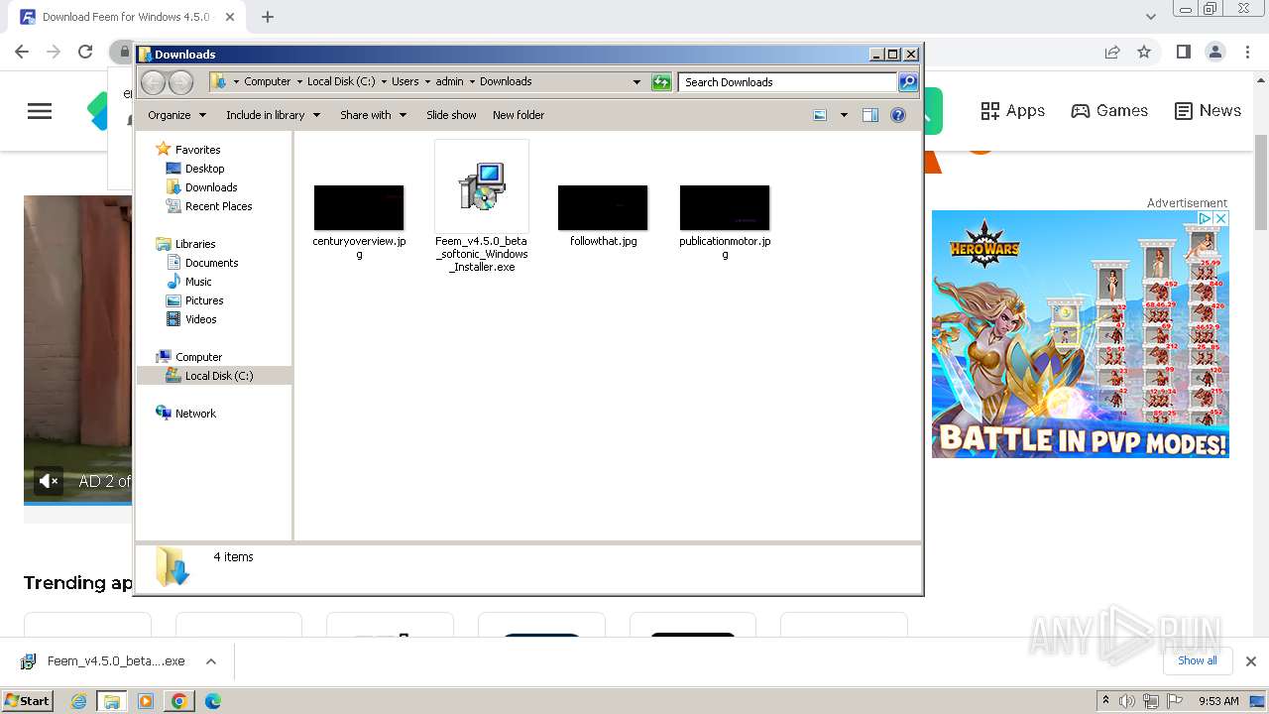Select Recent Places in Favorites

click(x=218, y=206)
